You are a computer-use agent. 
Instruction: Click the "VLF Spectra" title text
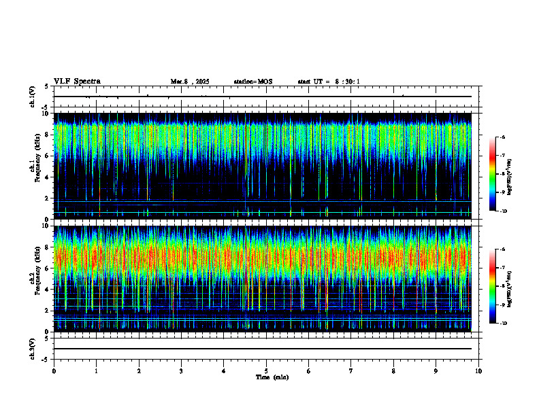pos(77,82)
